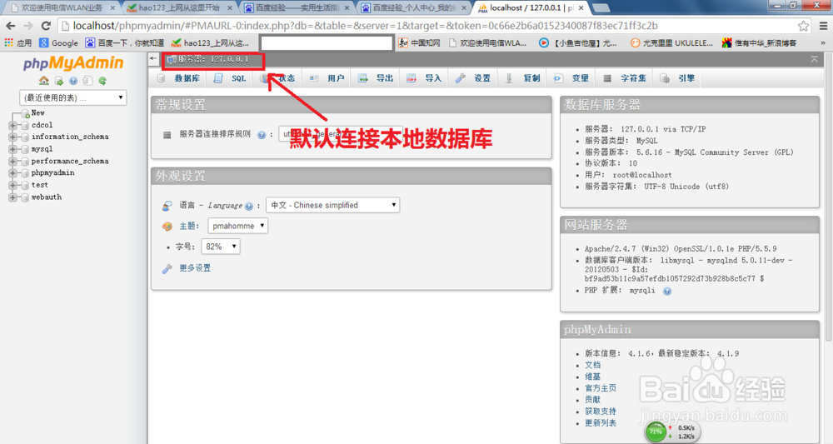
Task: Open the 用户 tab
Action: click(327, 78)
